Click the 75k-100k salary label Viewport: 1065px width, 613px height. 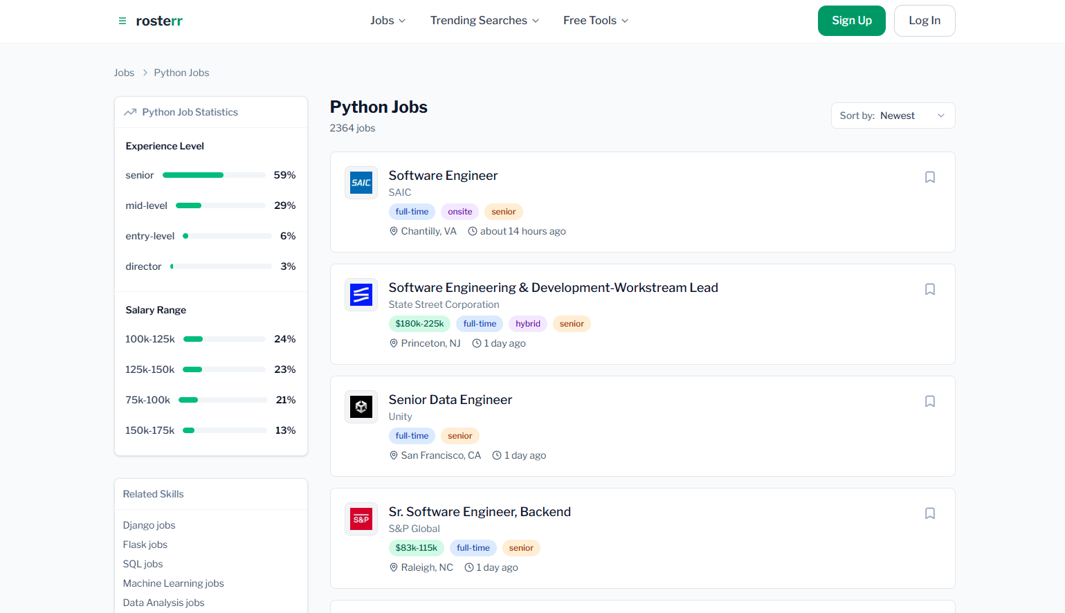pyautogui.click(x=147, y=400)
